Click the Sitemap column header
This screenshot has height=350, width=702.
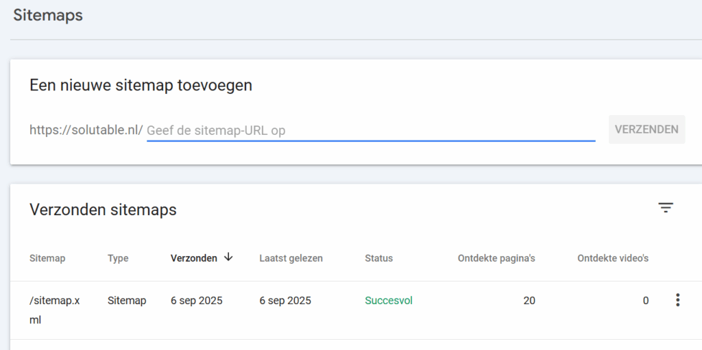point(47,258)
